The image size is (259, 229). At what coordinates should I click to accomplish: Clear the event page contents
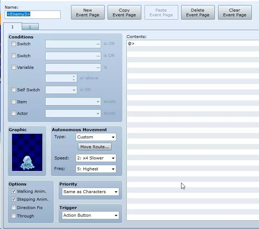[x=235, y=12]
